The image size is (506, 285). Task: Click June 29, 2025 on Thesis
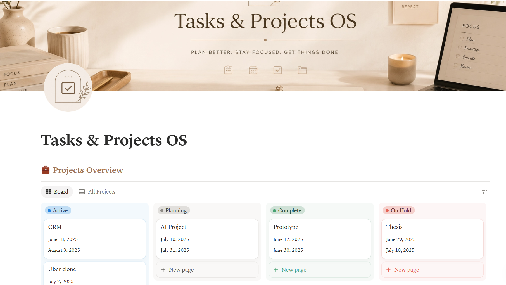(x=401, y=239)
